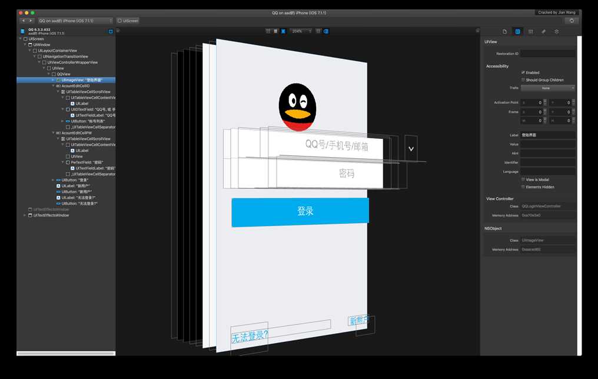Expand the UITextEffectsWindow node at the bottom
This screenshot has width=598, height=379.
click(25, 215)
